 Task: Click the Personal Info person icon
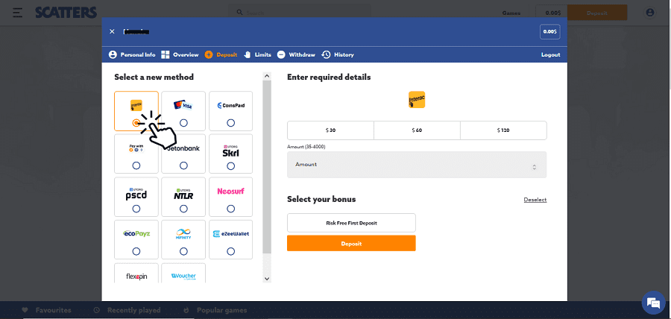pos(113,54)
